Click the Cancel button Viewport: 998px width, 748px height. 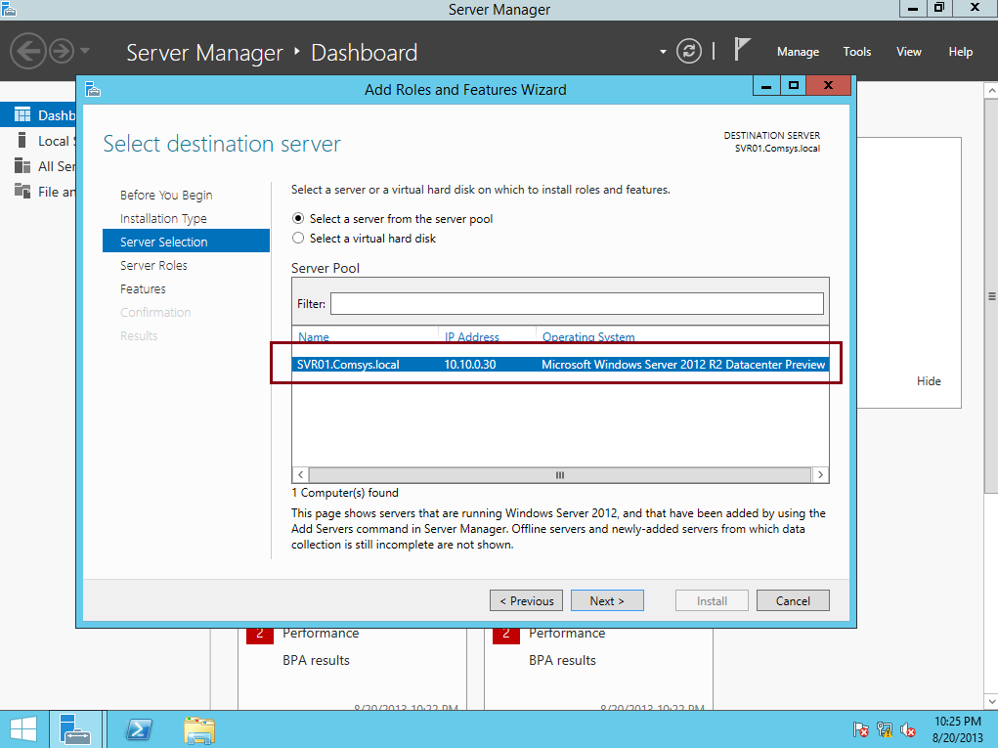(x=793, y=601)
